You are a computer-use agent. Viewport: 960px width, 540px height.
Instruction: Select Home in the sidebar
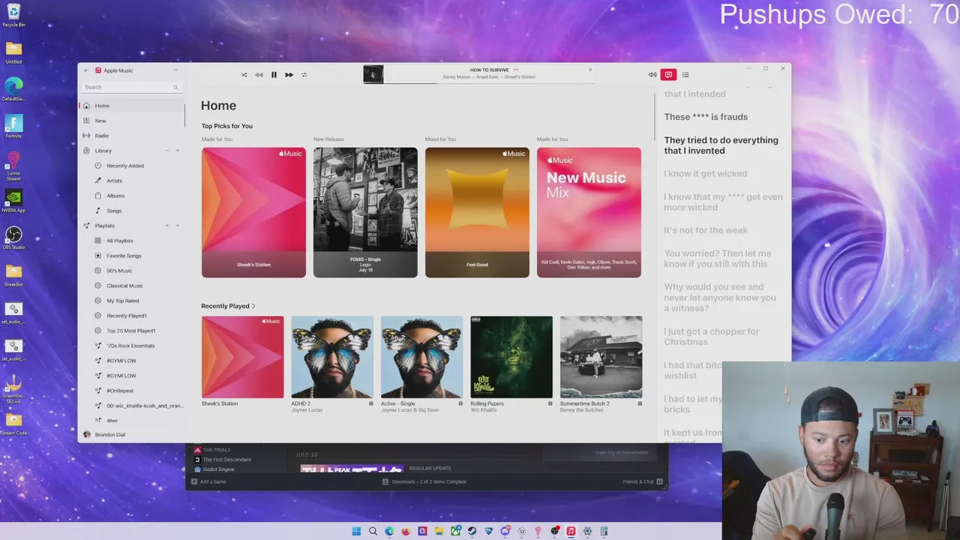click(131, 106)
